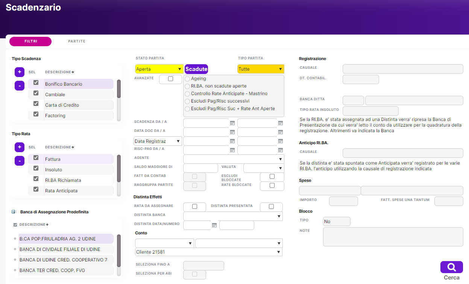Open calendar for Scadenza DA date
Screen dimensions: 469x284
pyautogui.click(x=232, y=123)
